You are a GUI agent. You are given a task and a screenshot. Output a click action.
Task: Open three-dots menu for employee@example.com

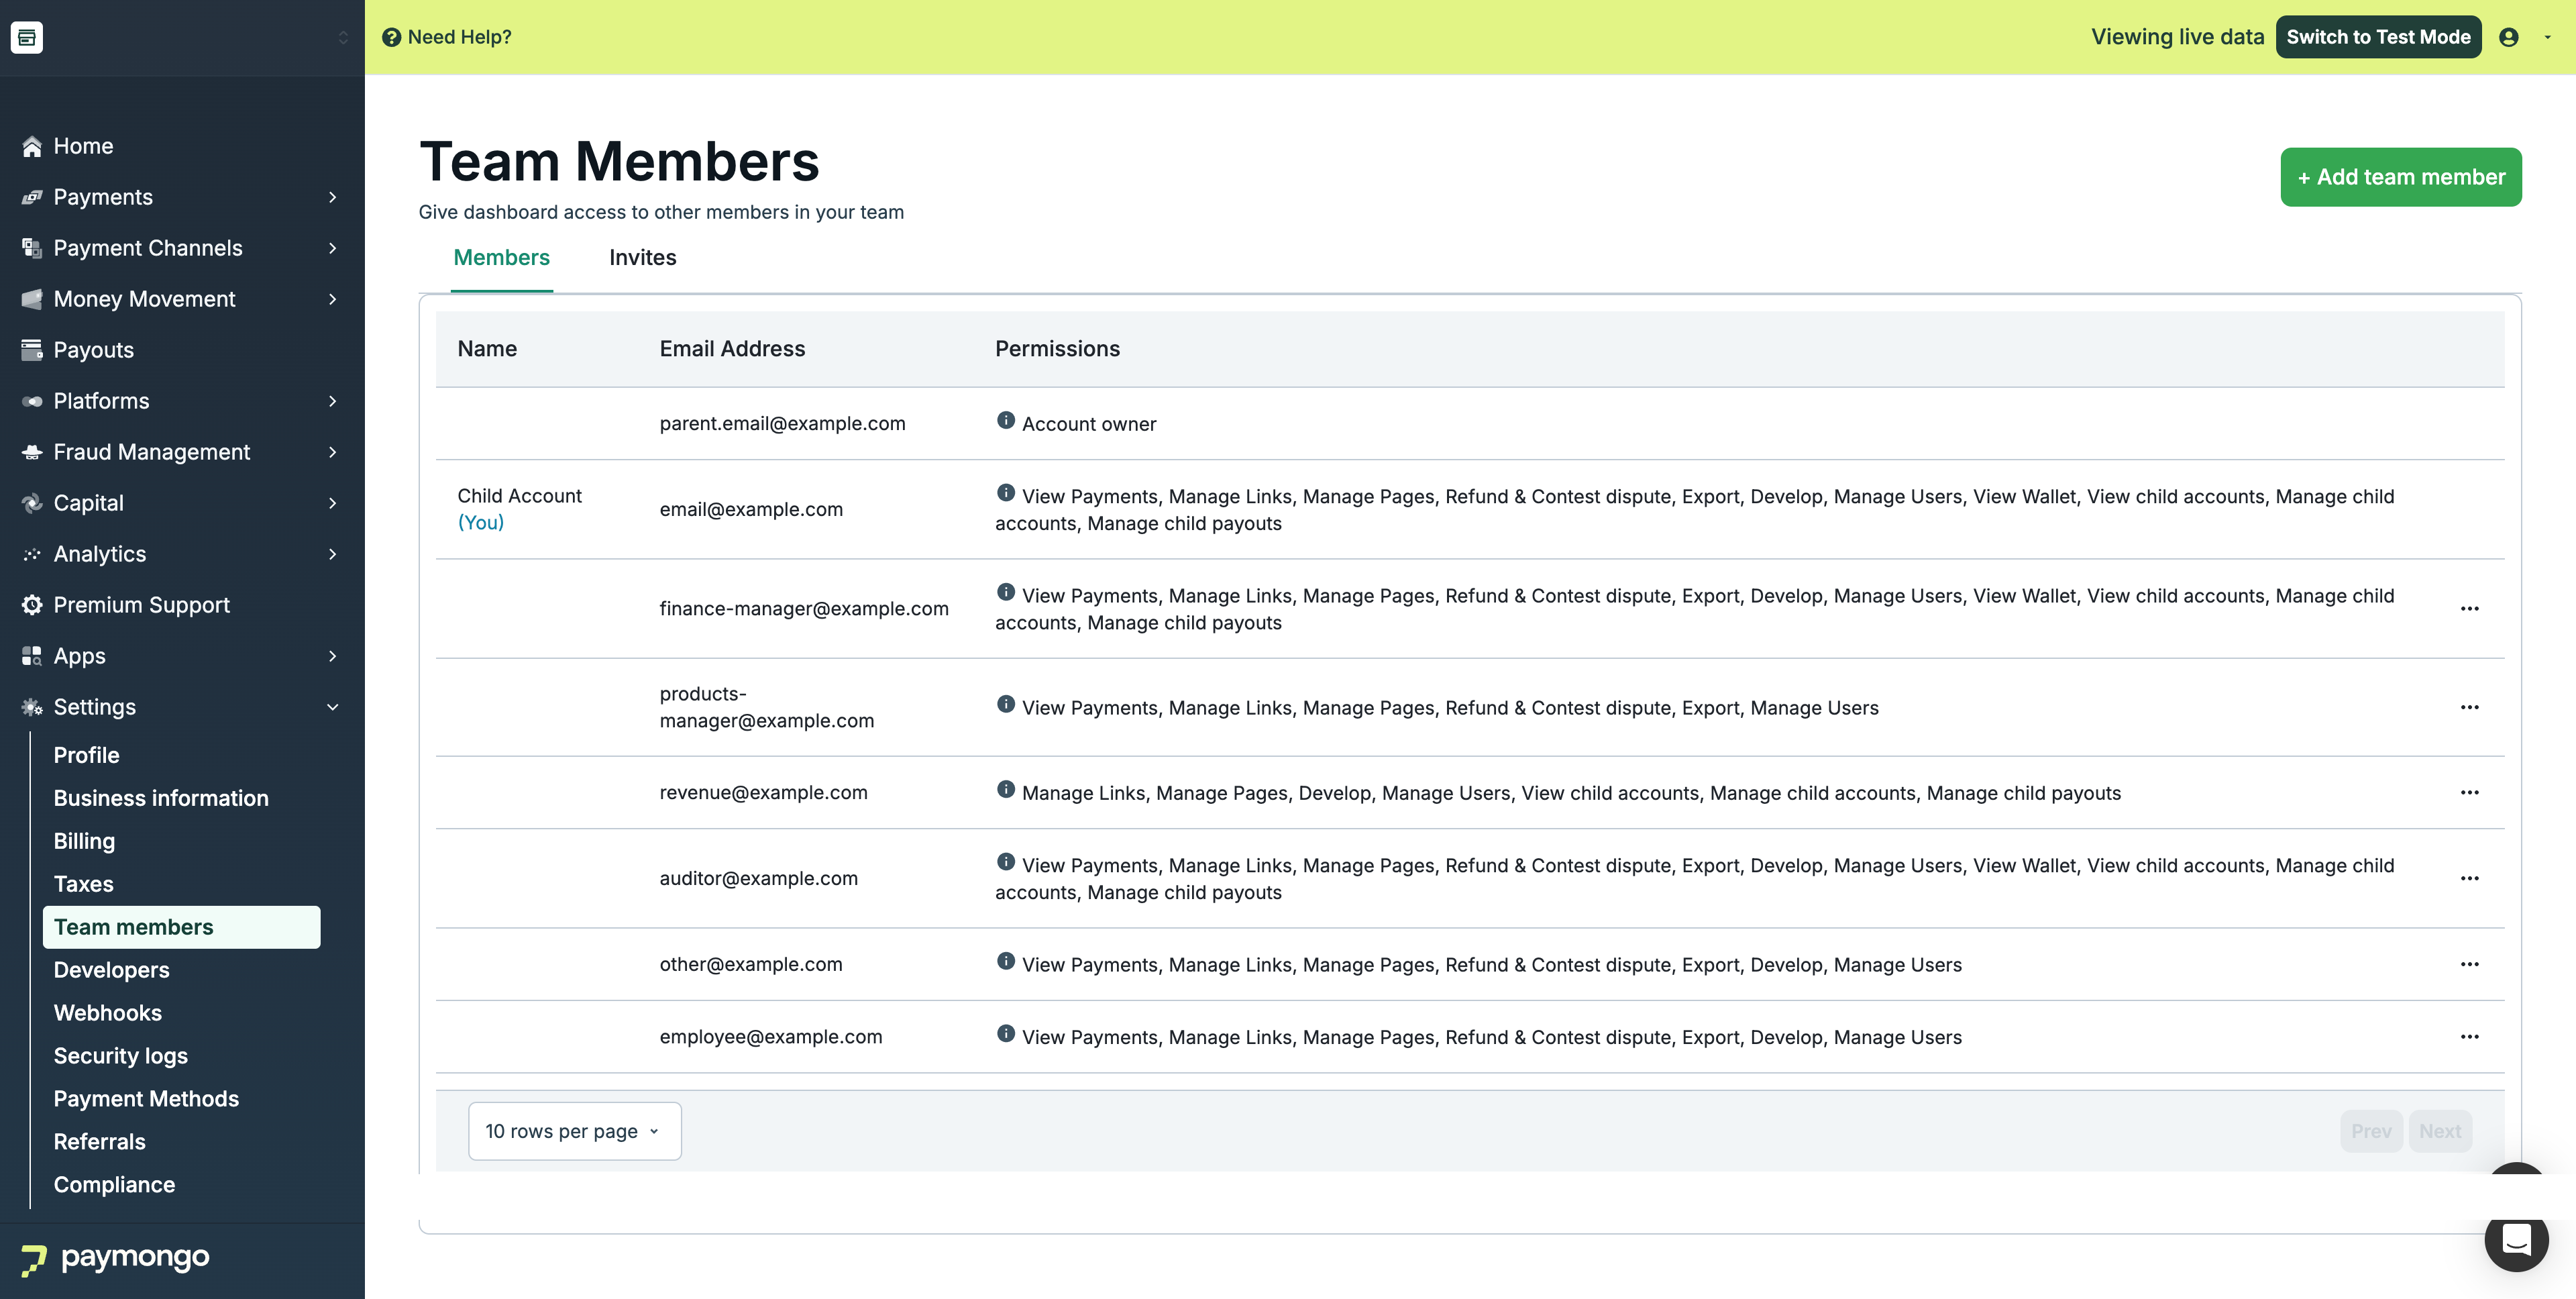tap(2469, 1037)
